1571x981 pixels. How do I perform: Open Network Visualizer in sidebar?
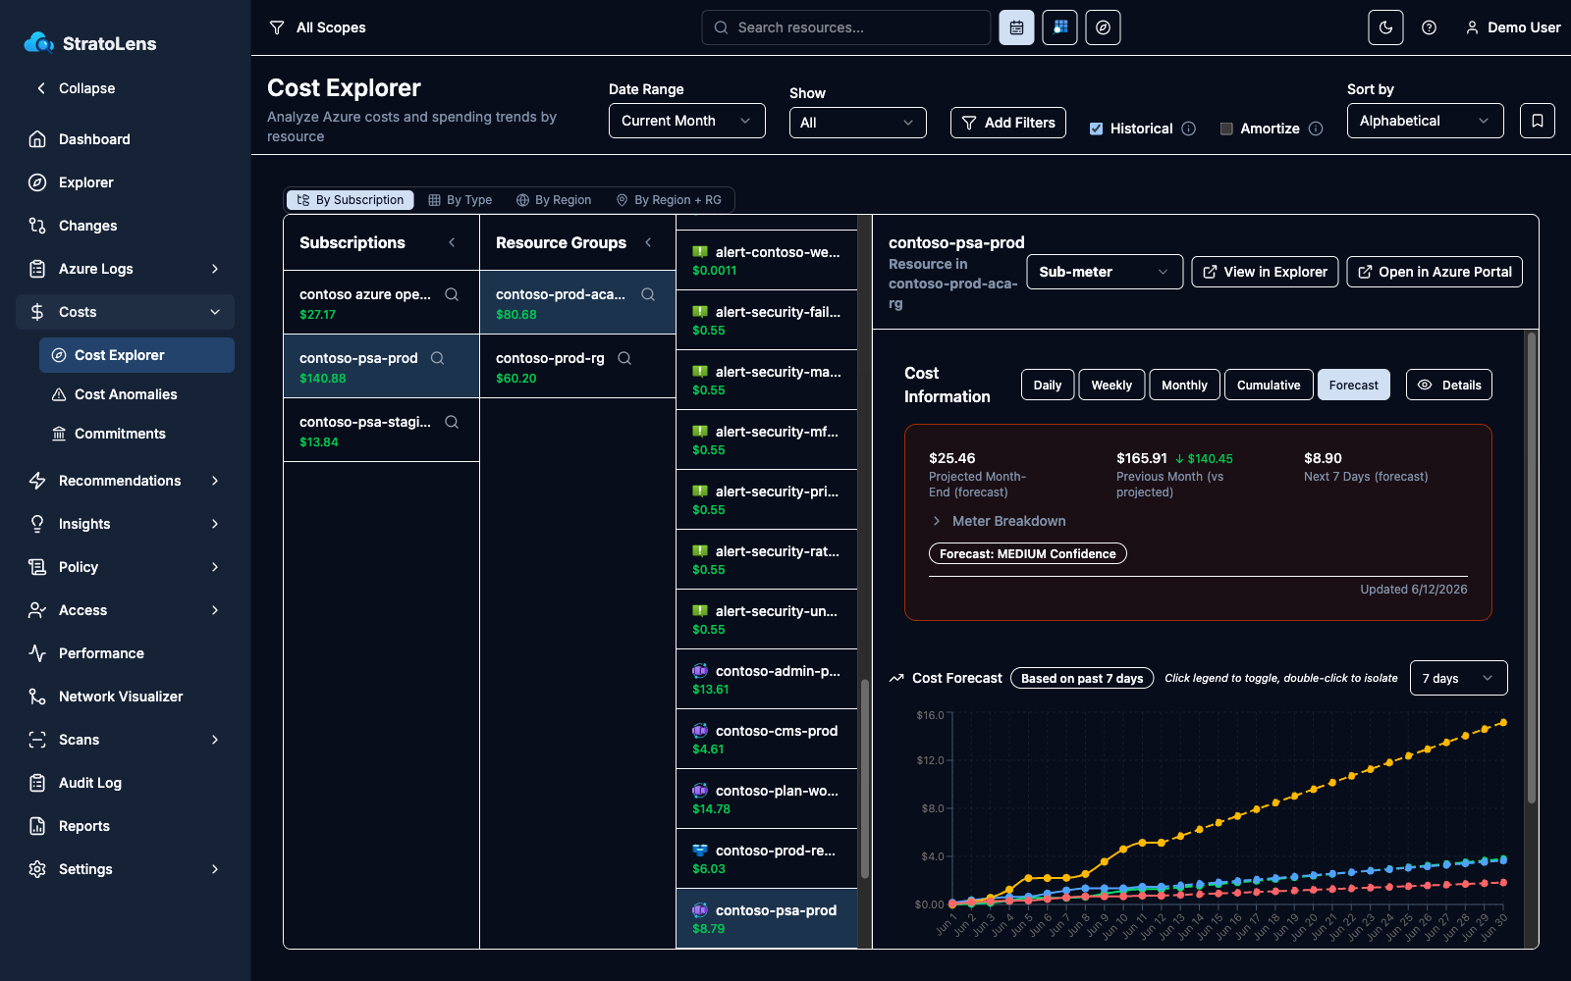tap(125, 697)
